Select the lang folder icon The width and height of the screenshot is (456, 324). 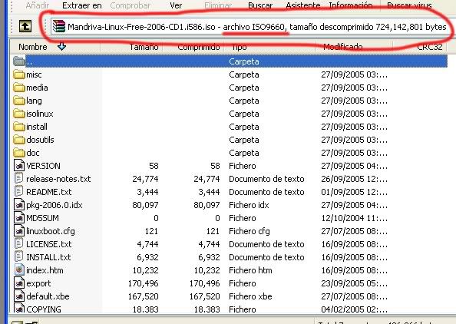point(19,101)
